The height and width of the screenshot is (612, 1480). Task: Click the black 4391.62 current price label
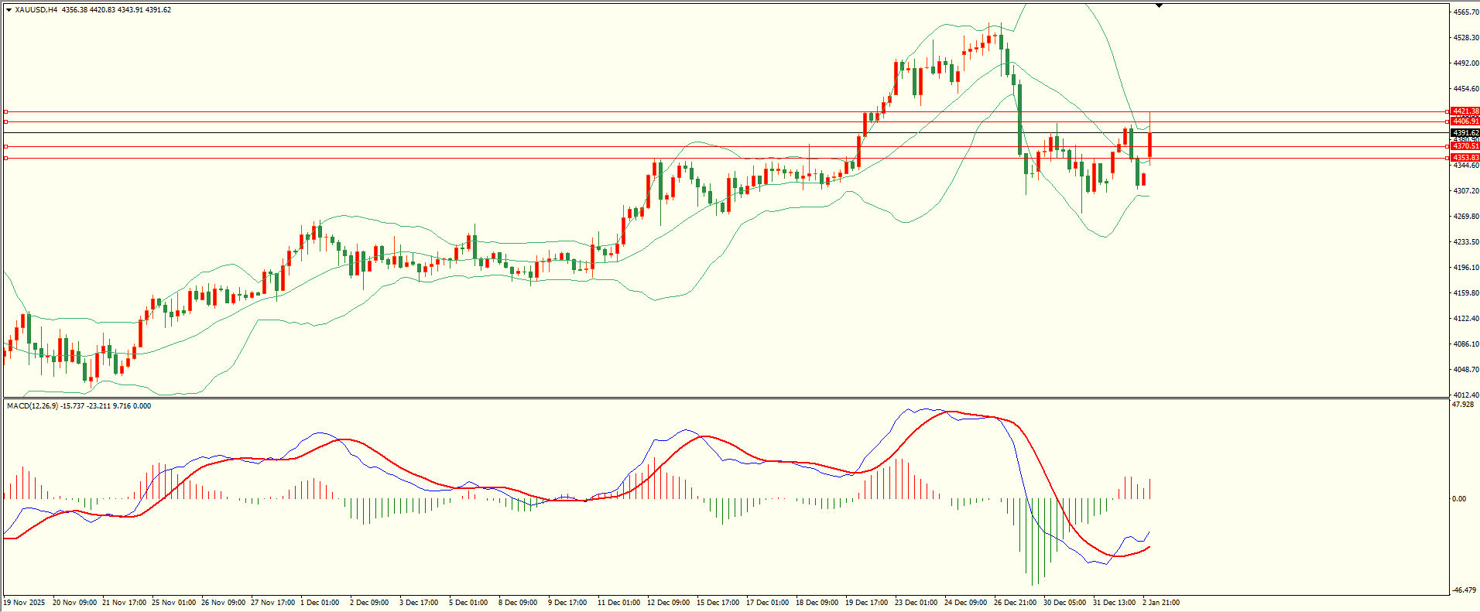(x=1465, y=133)
